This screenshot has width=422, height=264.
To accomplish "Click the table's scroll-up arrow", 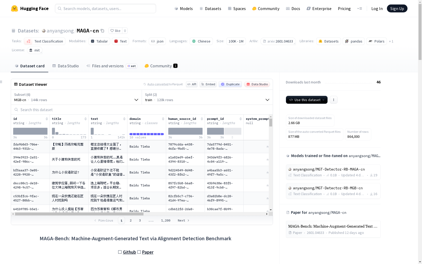I will pos(271,116).
